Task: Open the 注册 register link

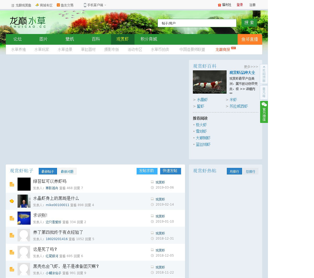Action: click(x=252, y=5)
